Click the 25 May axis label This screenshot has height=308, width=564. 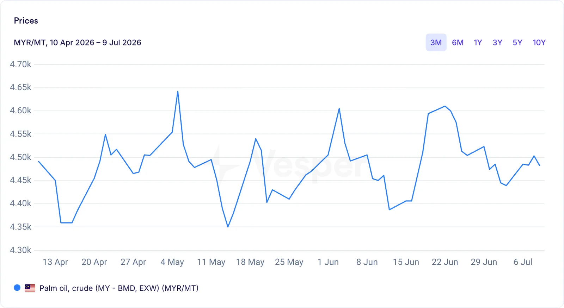point(289,262)
